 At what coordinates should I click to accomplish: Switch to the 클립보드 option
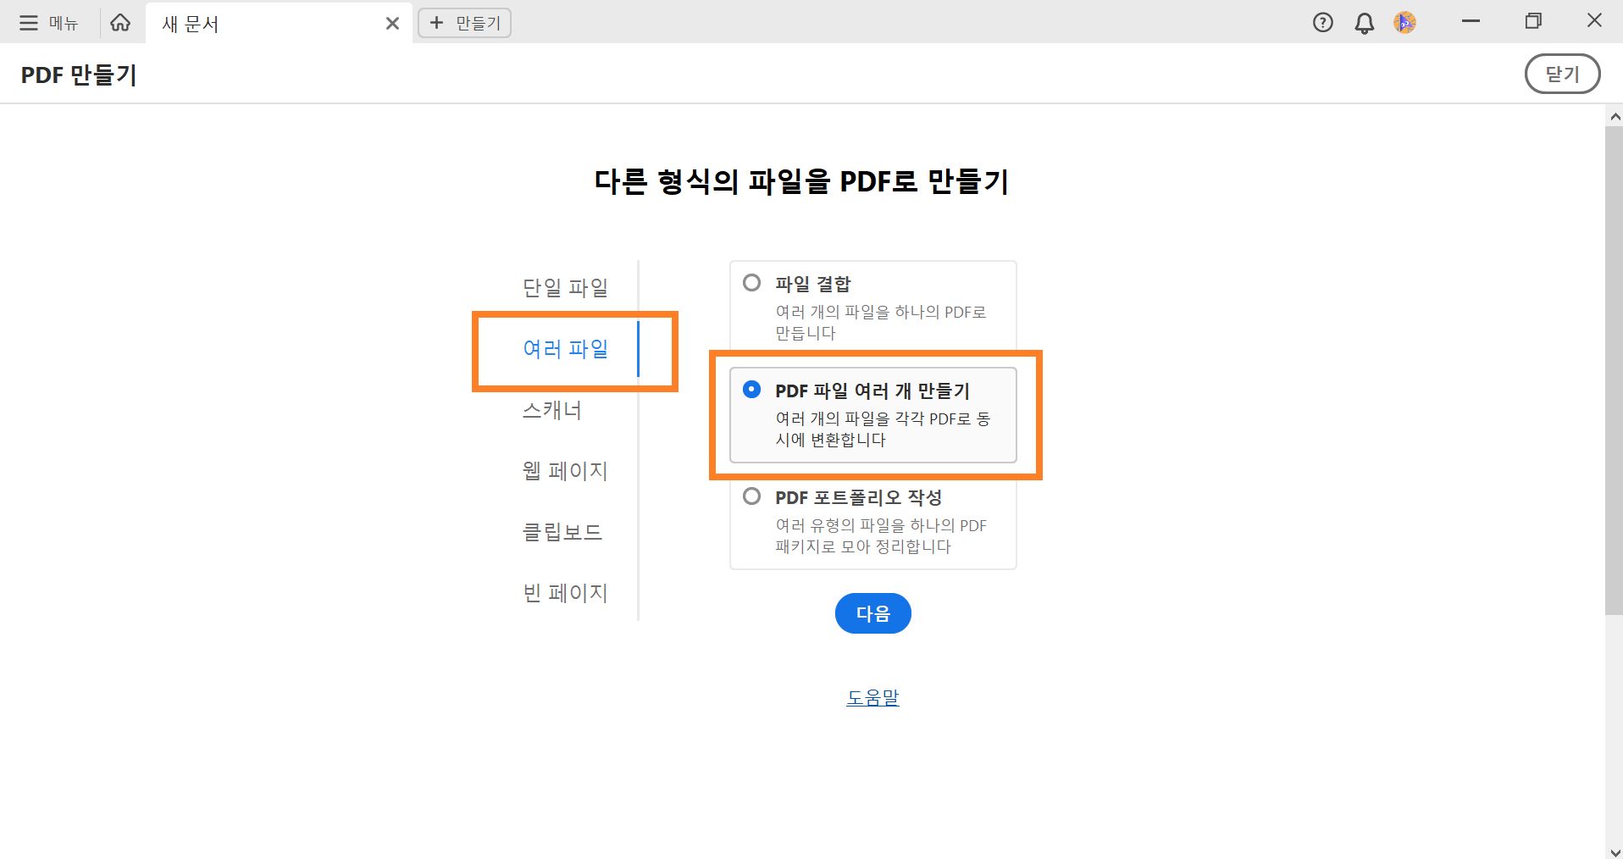561,531
